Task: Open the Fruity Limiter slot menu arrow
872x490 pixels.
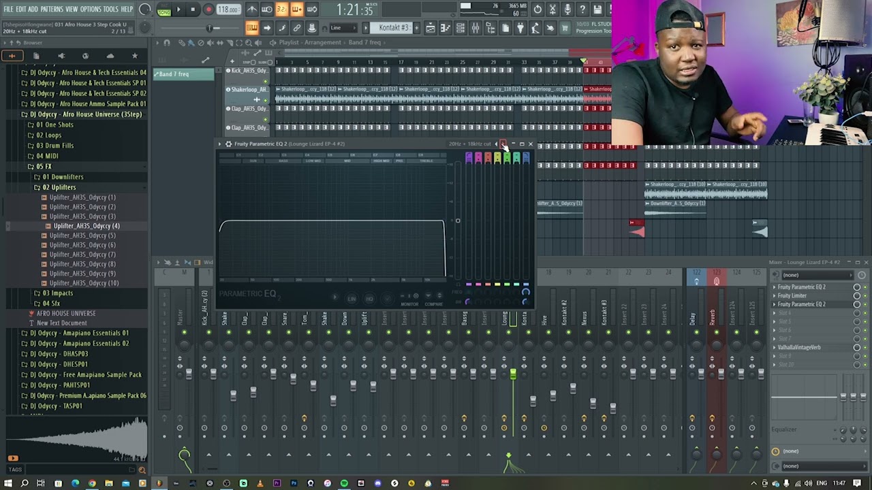Action: 775,295
